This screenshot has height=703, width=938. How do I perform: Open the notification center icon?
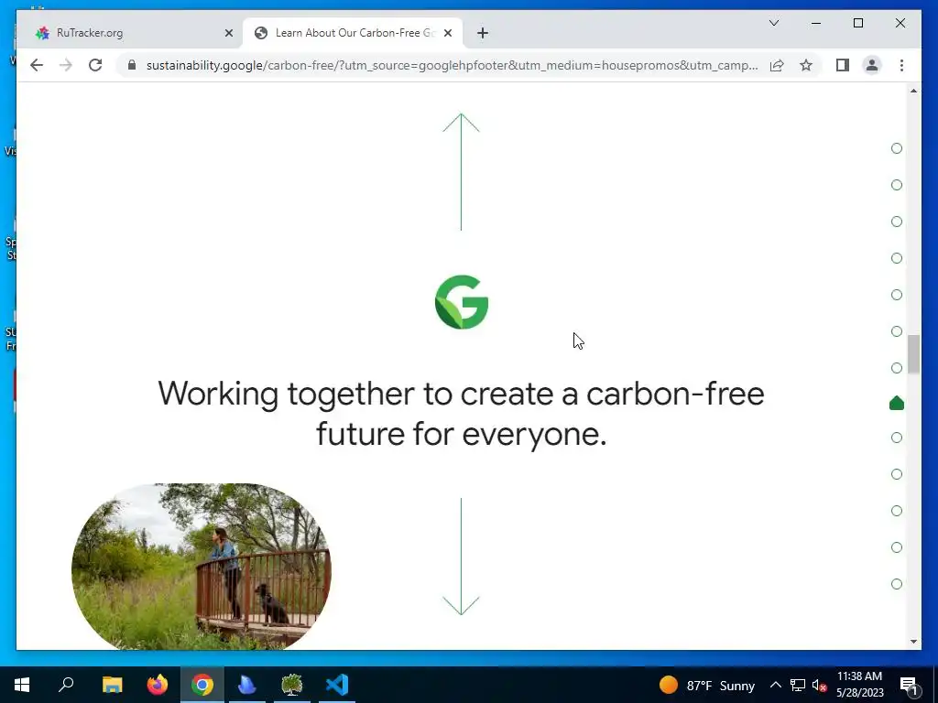point(909,685)
